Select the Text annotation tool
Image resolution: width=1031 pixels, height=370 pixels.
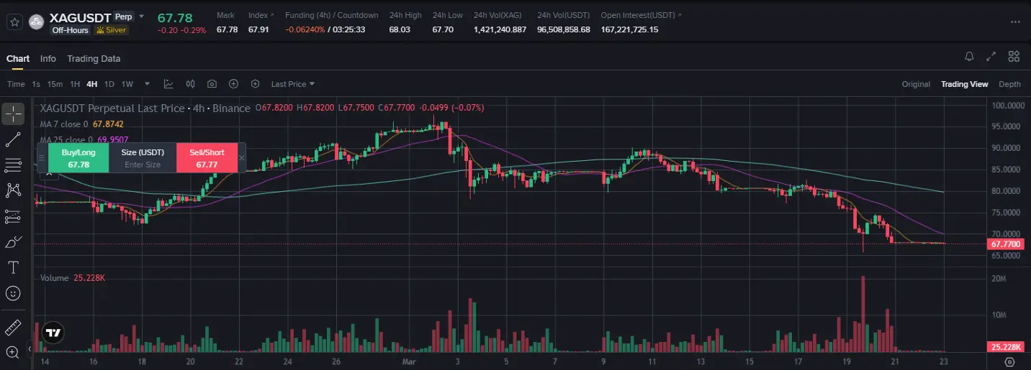(x=13, y=267)
